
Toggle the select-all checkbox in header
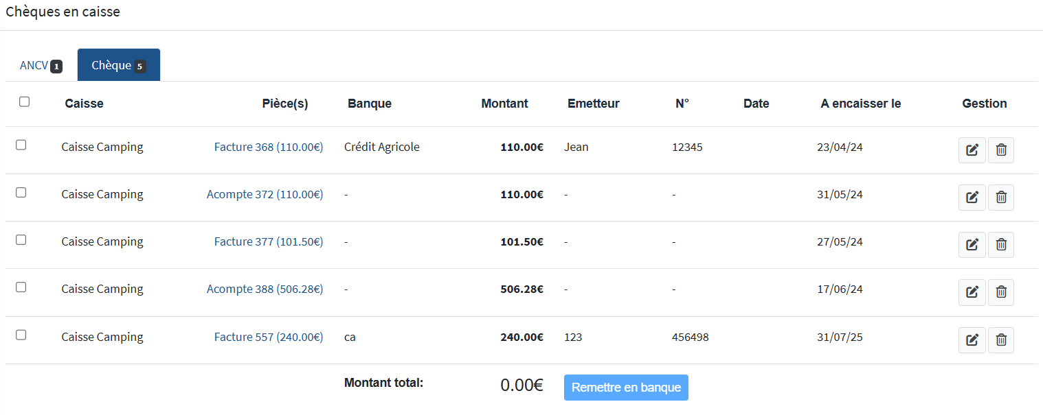pyautogui.click(x=25, y=102)
